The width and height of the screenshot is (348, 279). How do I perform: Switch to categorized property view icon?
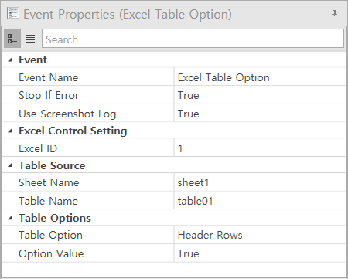[x=12, y=39]
